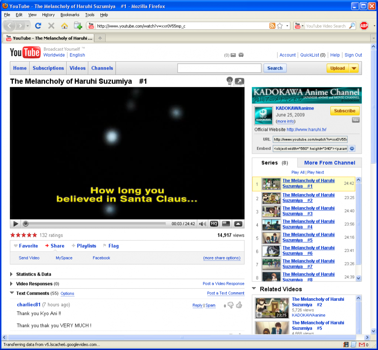
Task: Click the yellow Subscribe button
Action: (345, 111)
